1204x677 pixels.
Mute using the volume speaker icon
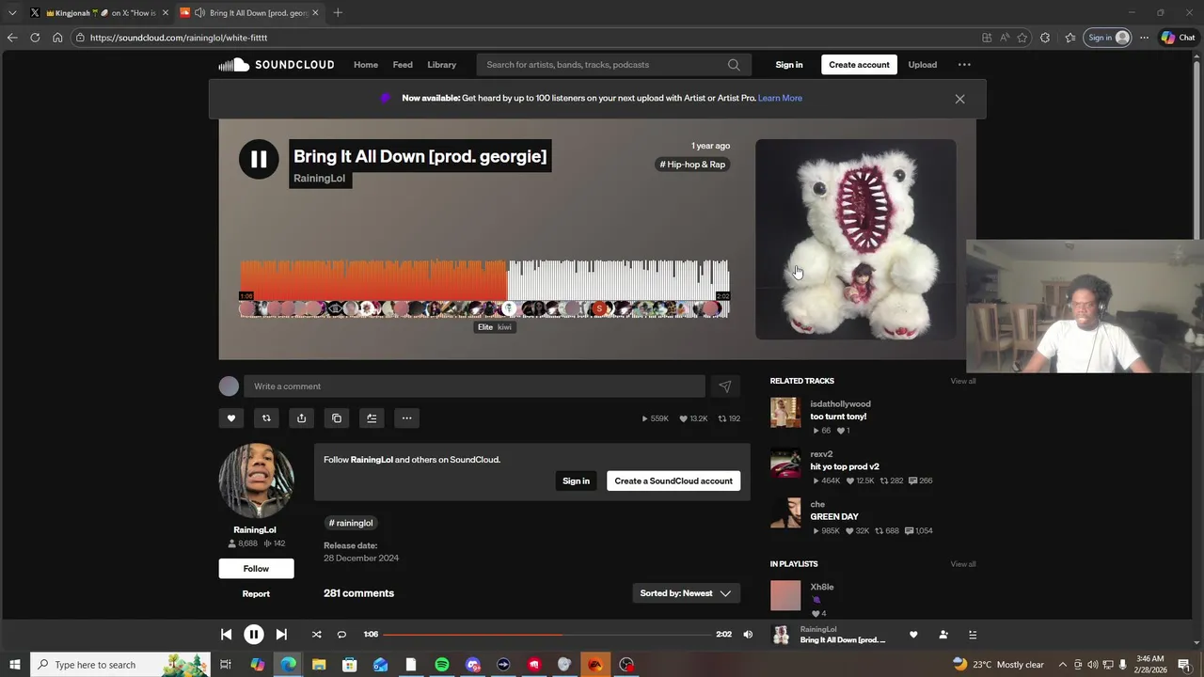748,635
